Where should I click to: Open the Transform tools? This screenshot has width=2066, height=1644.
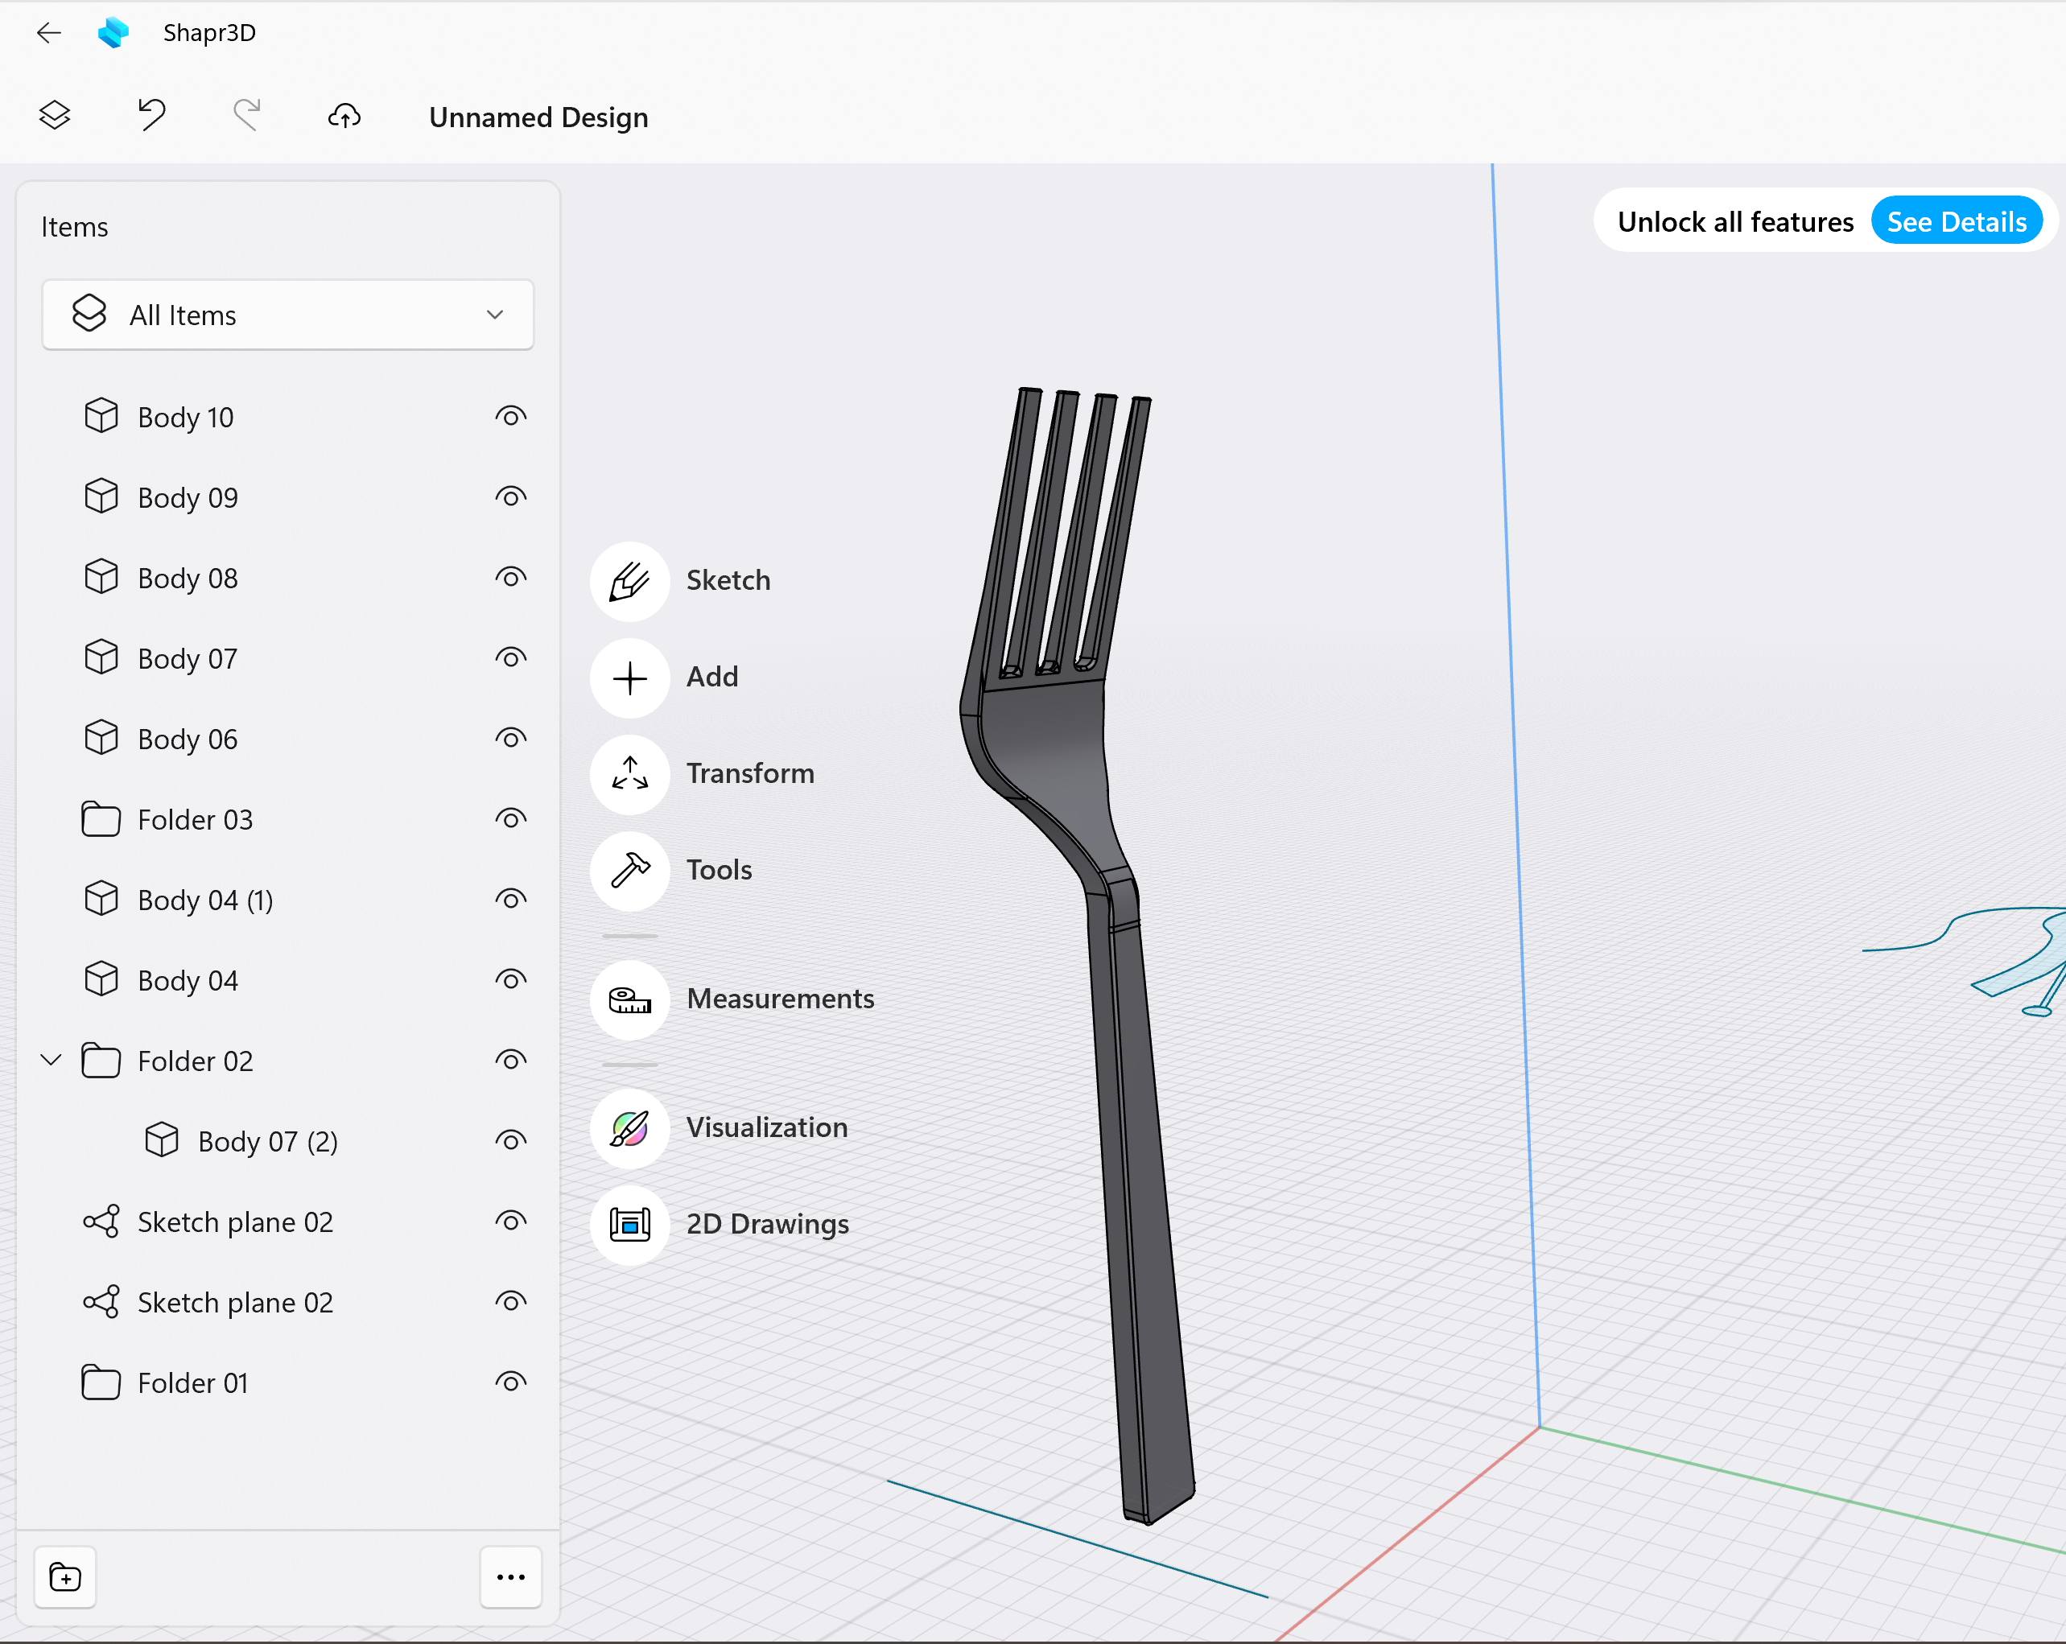coord(629,773)
